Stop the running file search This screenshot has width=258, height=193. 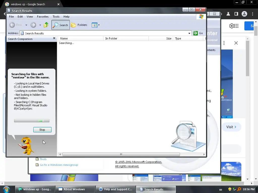[42, 130]
